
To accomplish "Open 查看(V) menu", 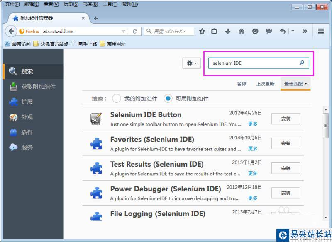I will point(51,4).
